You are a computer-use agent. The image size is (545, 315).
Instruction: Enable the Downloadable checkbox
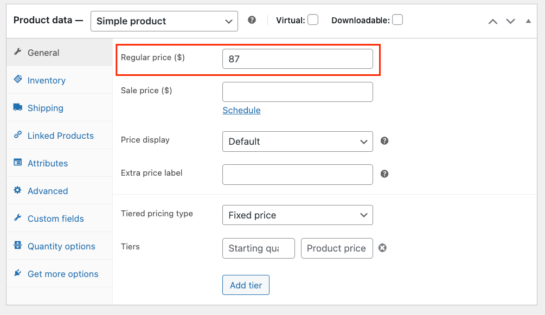tap(397, 20)
